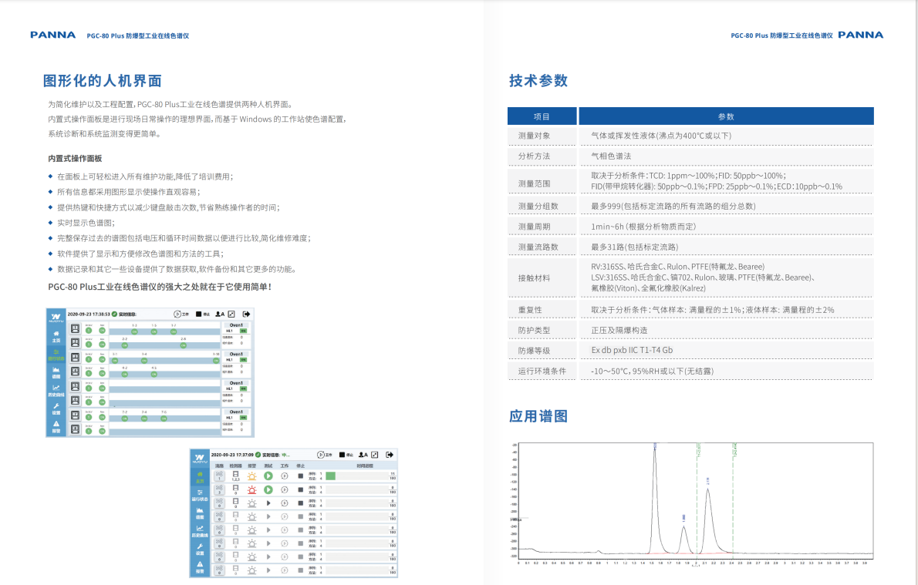Click the orange alarm beacon icon

[x=251, y=476]
